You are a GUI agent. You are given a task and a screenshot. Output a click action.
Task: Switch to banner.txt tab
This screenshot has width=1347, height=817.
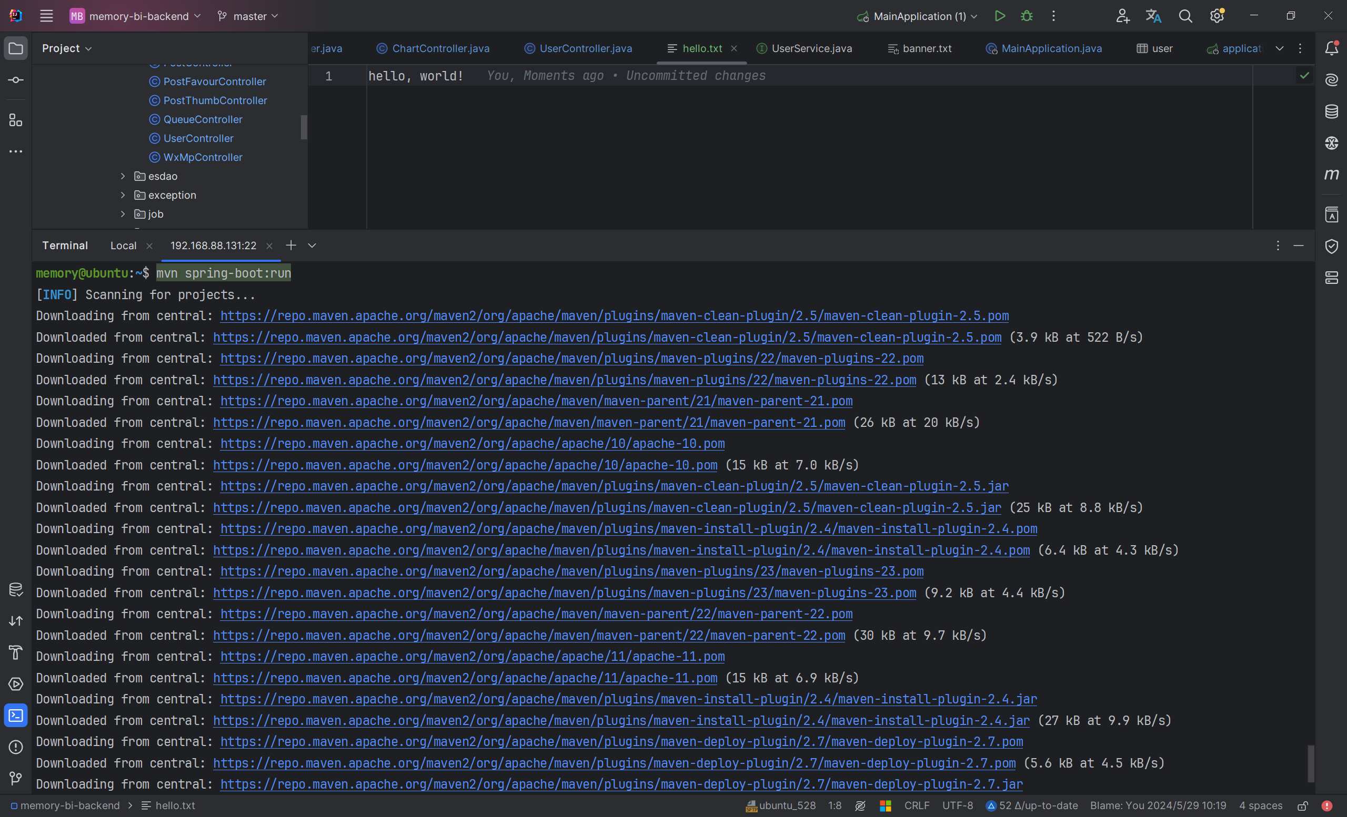click(920, 48)
